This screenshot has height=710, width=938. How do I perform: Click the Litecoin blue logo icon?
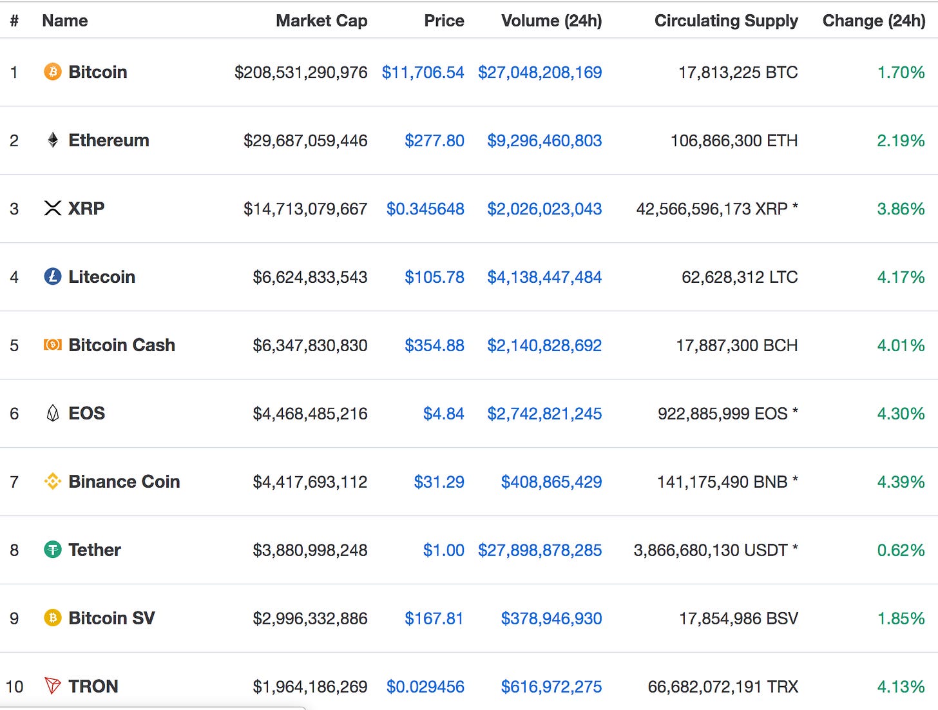pos(53,276)
